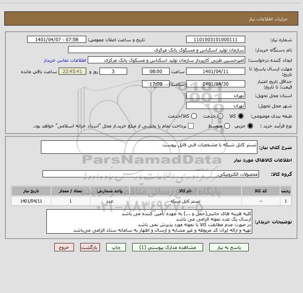Click the remaining time 22:45:41 field
This screenshot has width=303, height=293.
pos(72,71)
